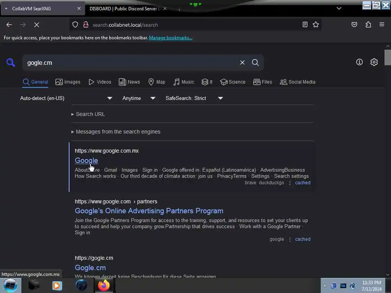Open the About info icon
This screenshot has height=293, width=391.
pyautogui.click(x=359, y=62)
